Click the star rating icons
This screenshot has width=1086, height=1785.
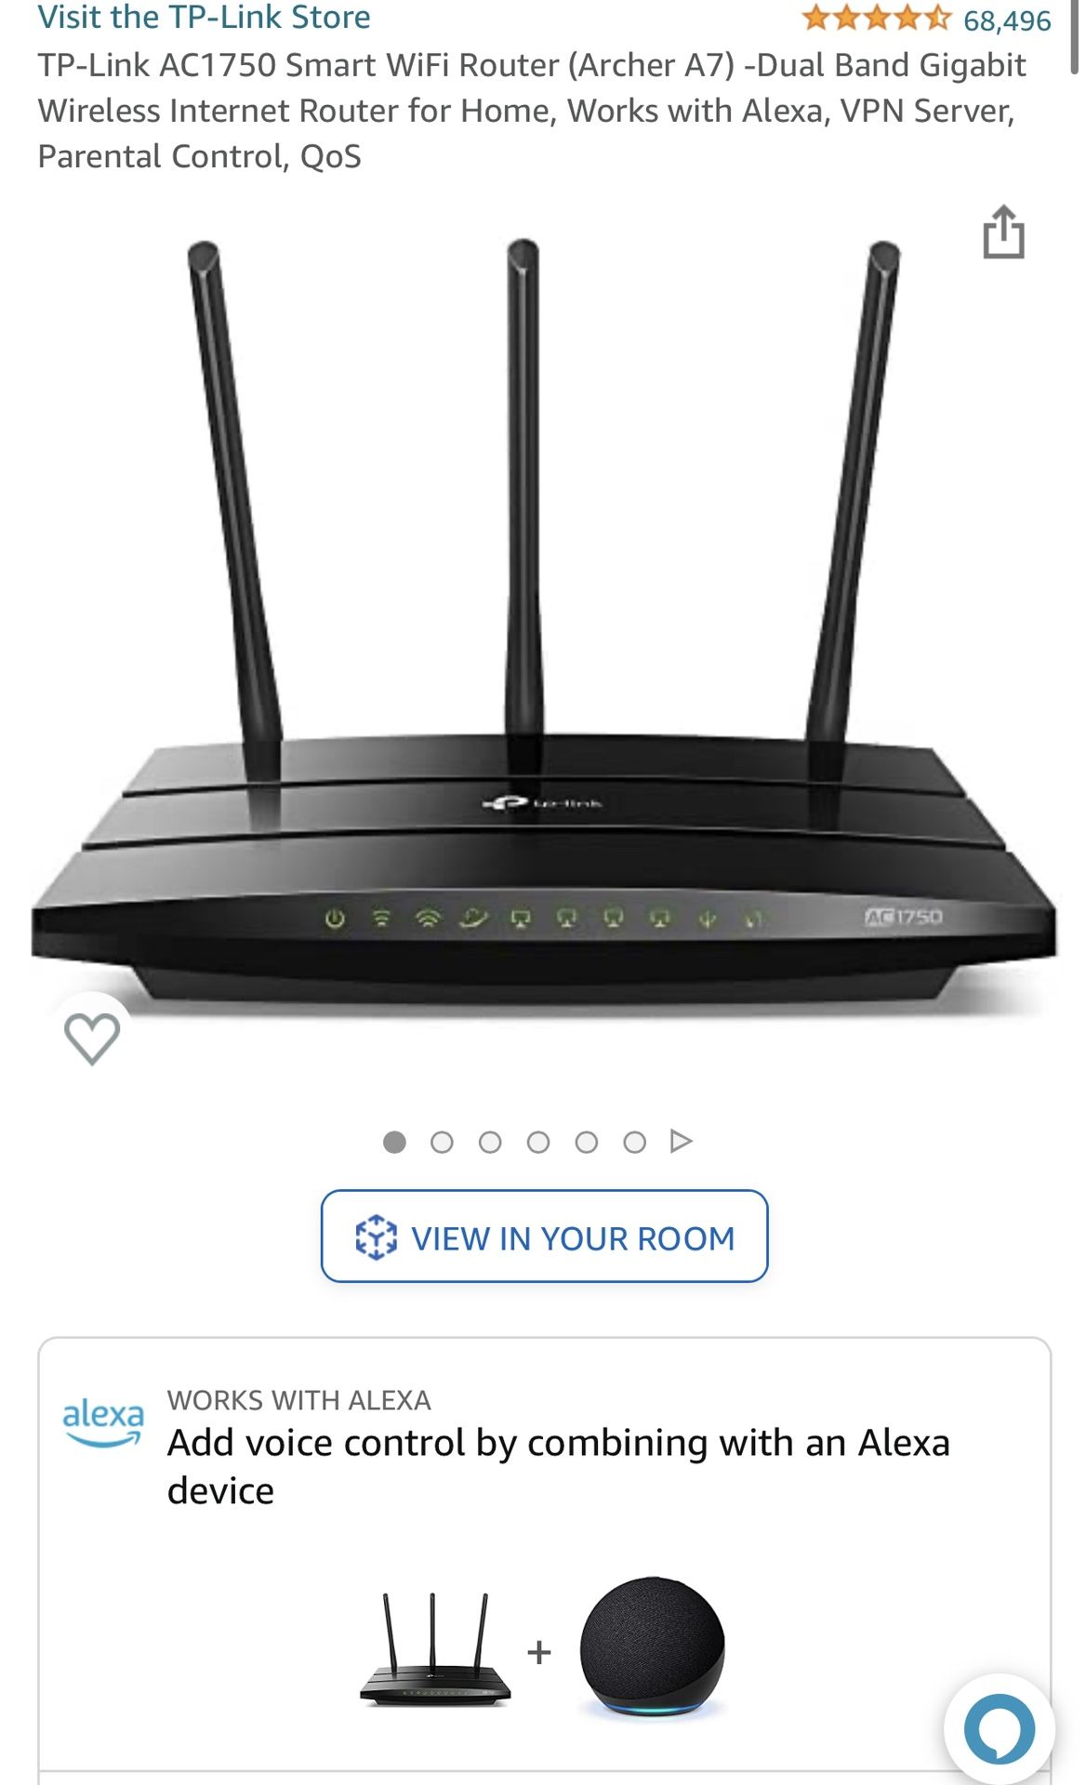[x=876, y=18]
